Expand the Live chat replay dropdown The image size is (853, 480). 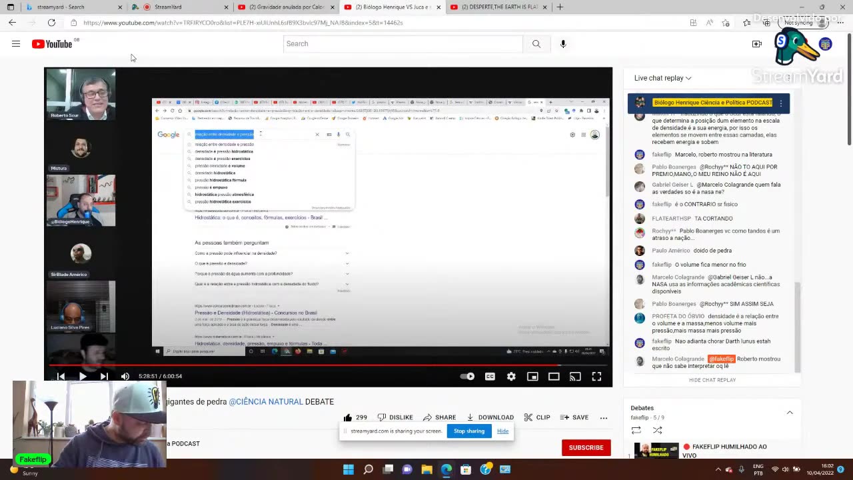coord(663,78)
